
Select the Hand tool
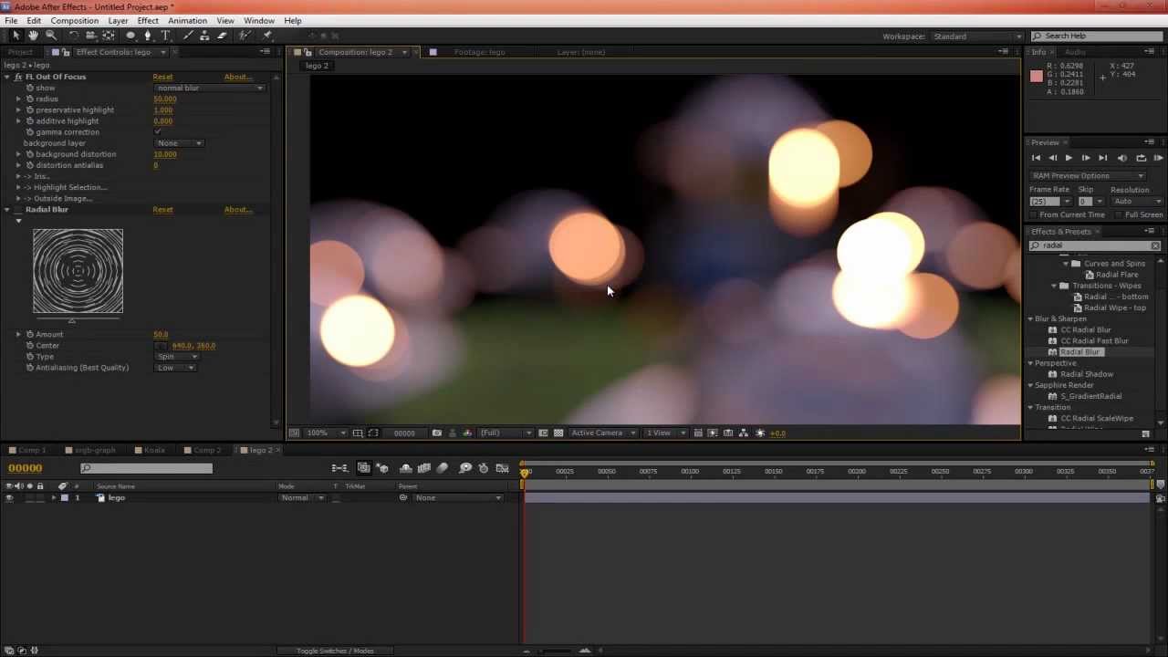(33, 36)
